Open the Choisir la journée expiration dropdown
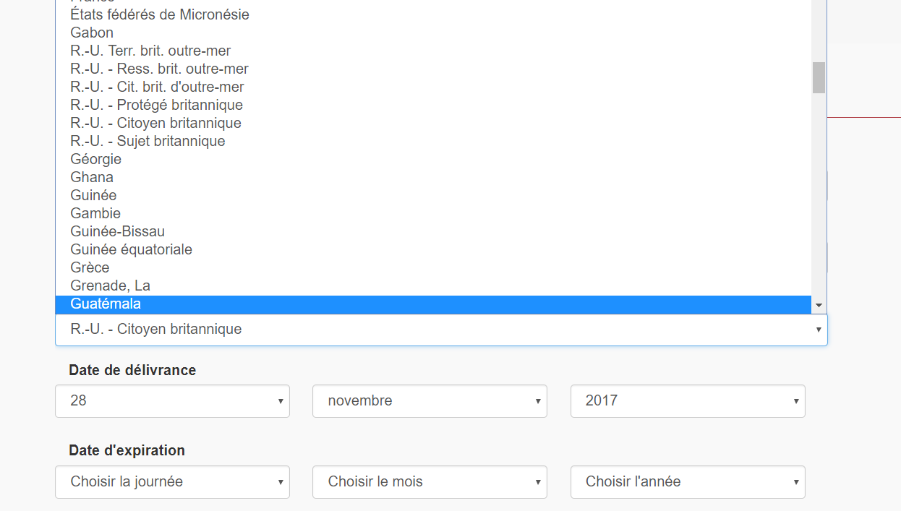Viewport: 901px width, 511px height. pyautogui.click(x=172, y=482)
